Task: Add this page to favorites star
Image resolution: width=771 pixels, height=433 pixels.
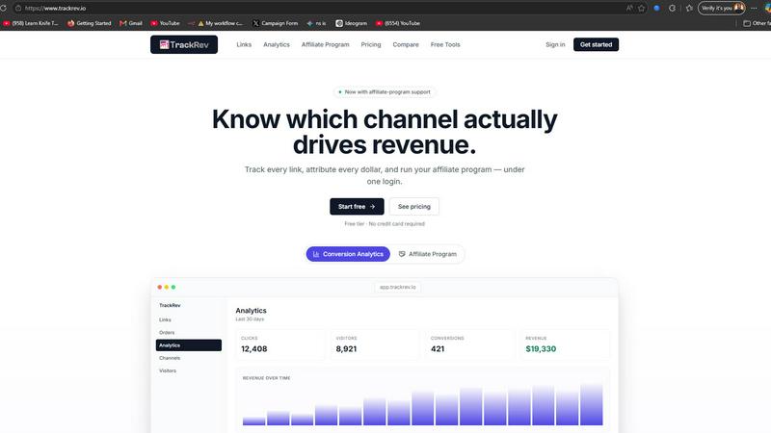Action: [642, 8]
